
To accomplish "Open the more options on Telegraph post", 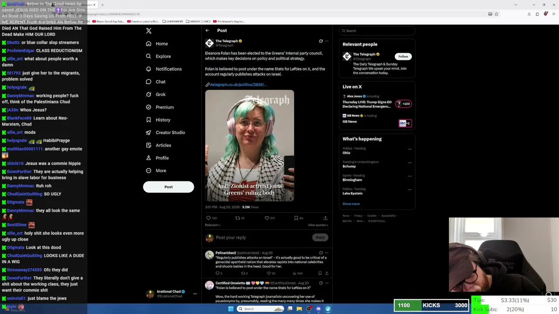I will click(x=327, y=41).
